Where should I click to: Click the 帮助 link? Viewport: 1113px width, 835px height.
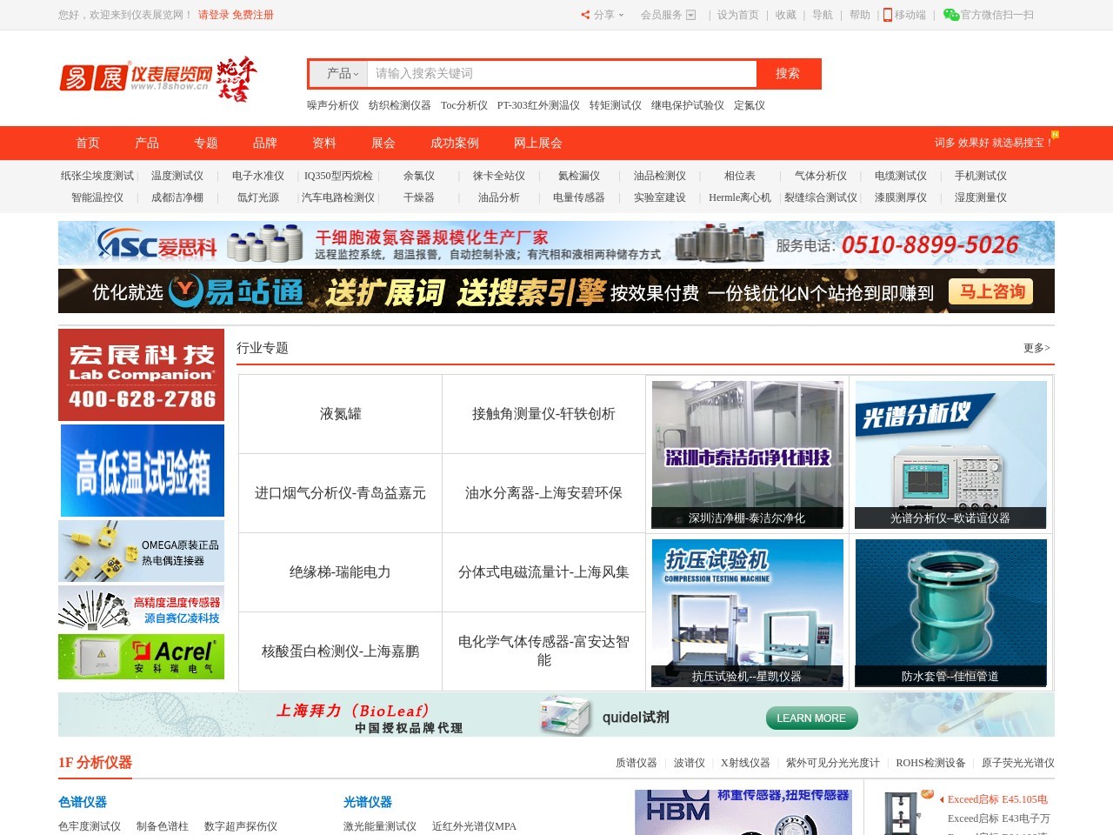click(x=860, y=15)
